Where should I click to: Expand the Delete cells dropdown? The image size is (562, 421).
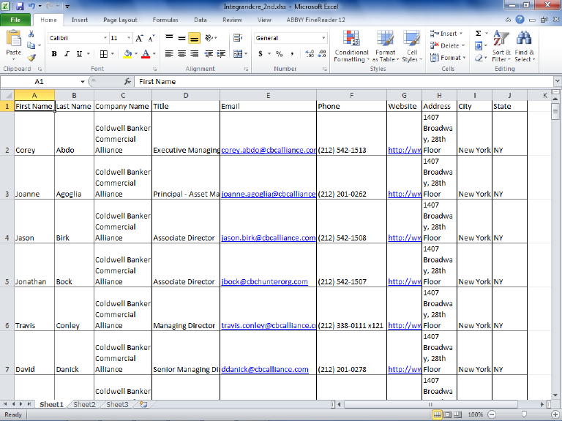[x=463, y=46]
